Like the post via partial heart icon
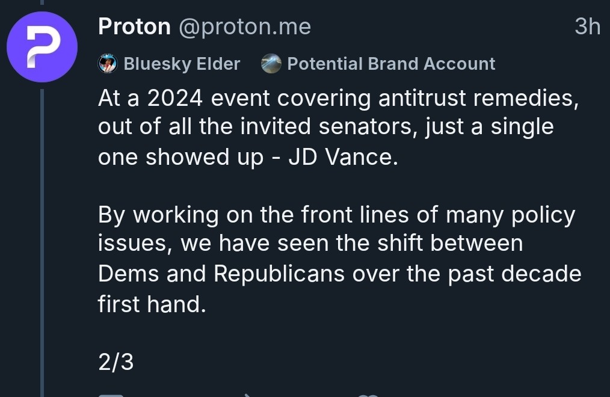This screenshot has height=397, width=610. point(368,395)
